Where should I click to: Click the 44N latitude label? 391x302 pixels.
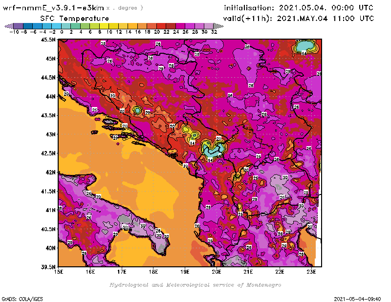coord(50,96)
